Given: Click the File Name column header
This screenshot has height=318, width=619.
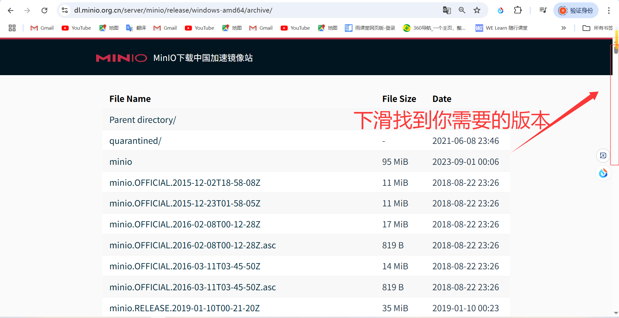Looking at the screenshot, I should tap(130, 99).
